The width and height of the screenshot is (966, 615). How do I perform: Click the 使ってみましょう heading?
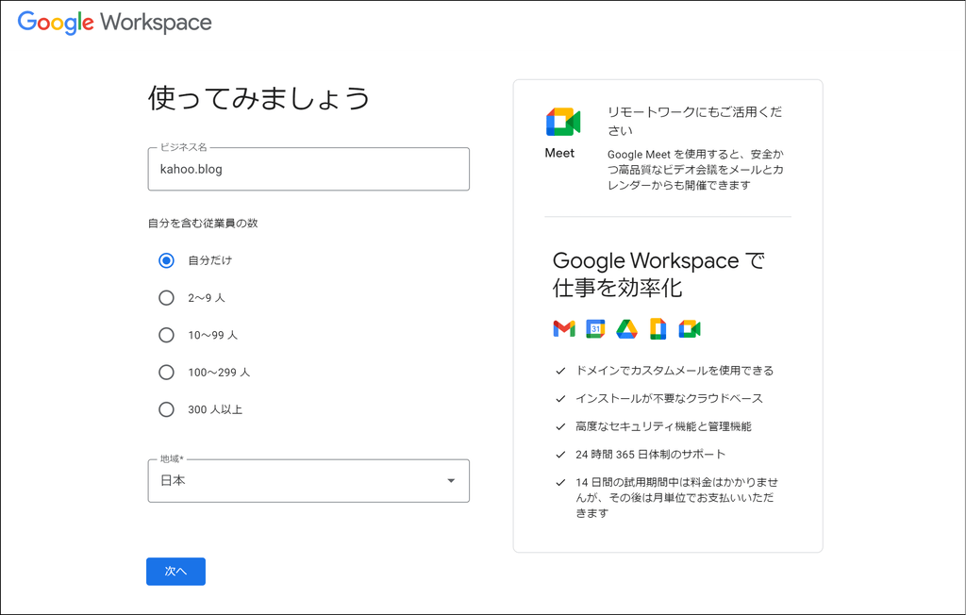(258, 98)
